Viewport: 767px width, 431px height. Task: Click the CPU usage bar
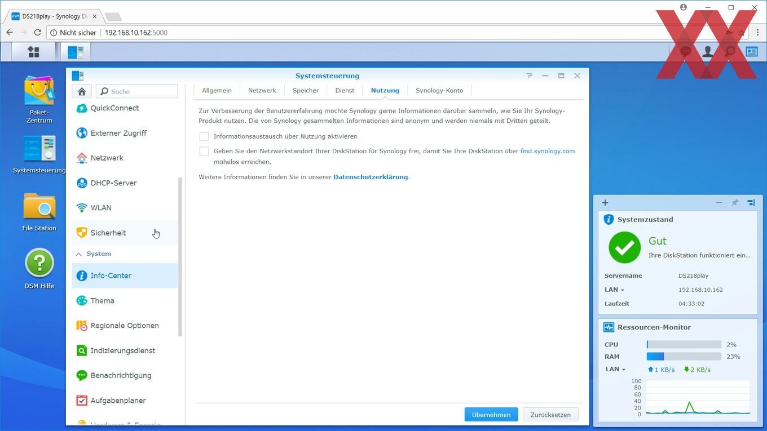pos(684,344)
